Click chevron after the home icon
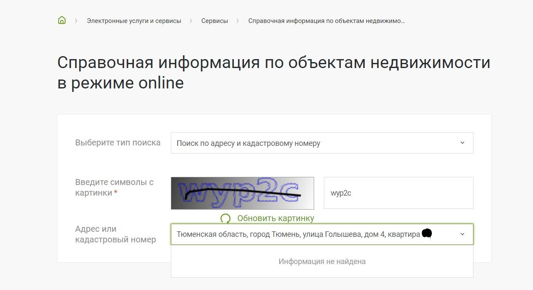 click(76, 21)
